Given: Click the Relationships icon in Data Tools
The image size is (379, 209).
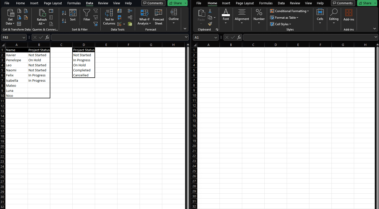Looking at the screenshot, I should click(130, 17).
